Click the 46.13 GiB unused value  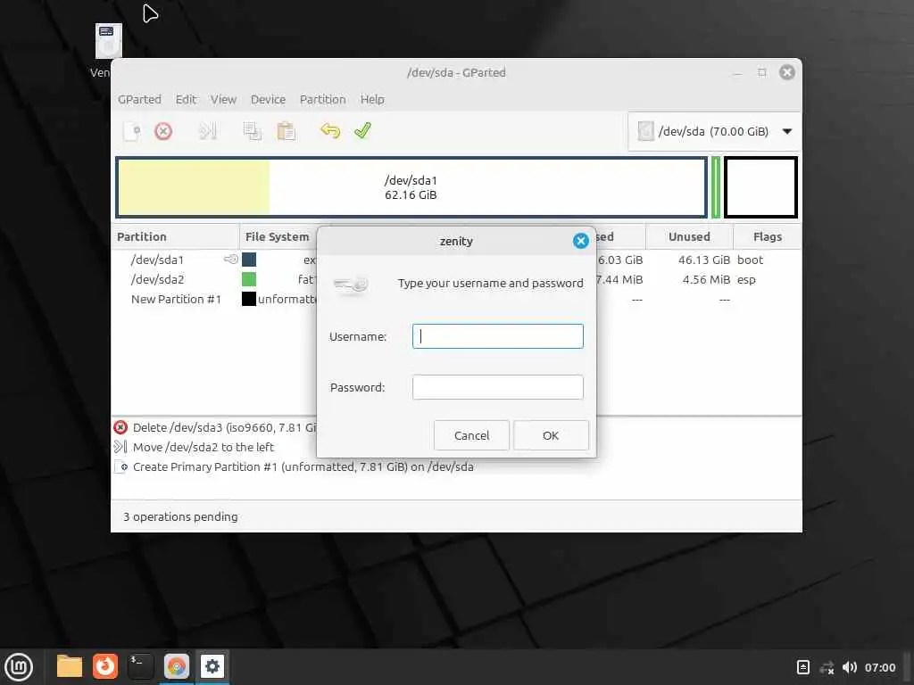pyautogui.click(x=704, y=260)
